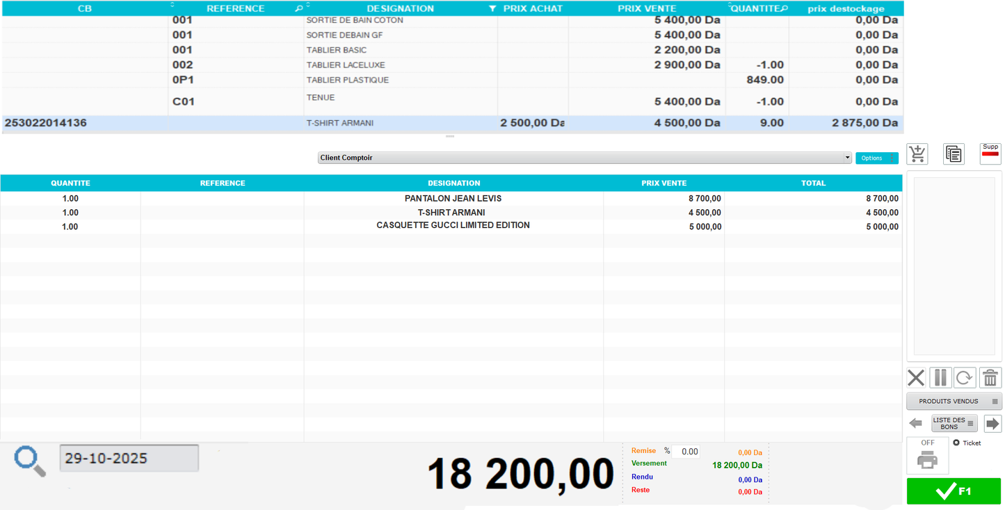
Task: Open the tickets list via documents icon
Action: (x=954, y=154)
